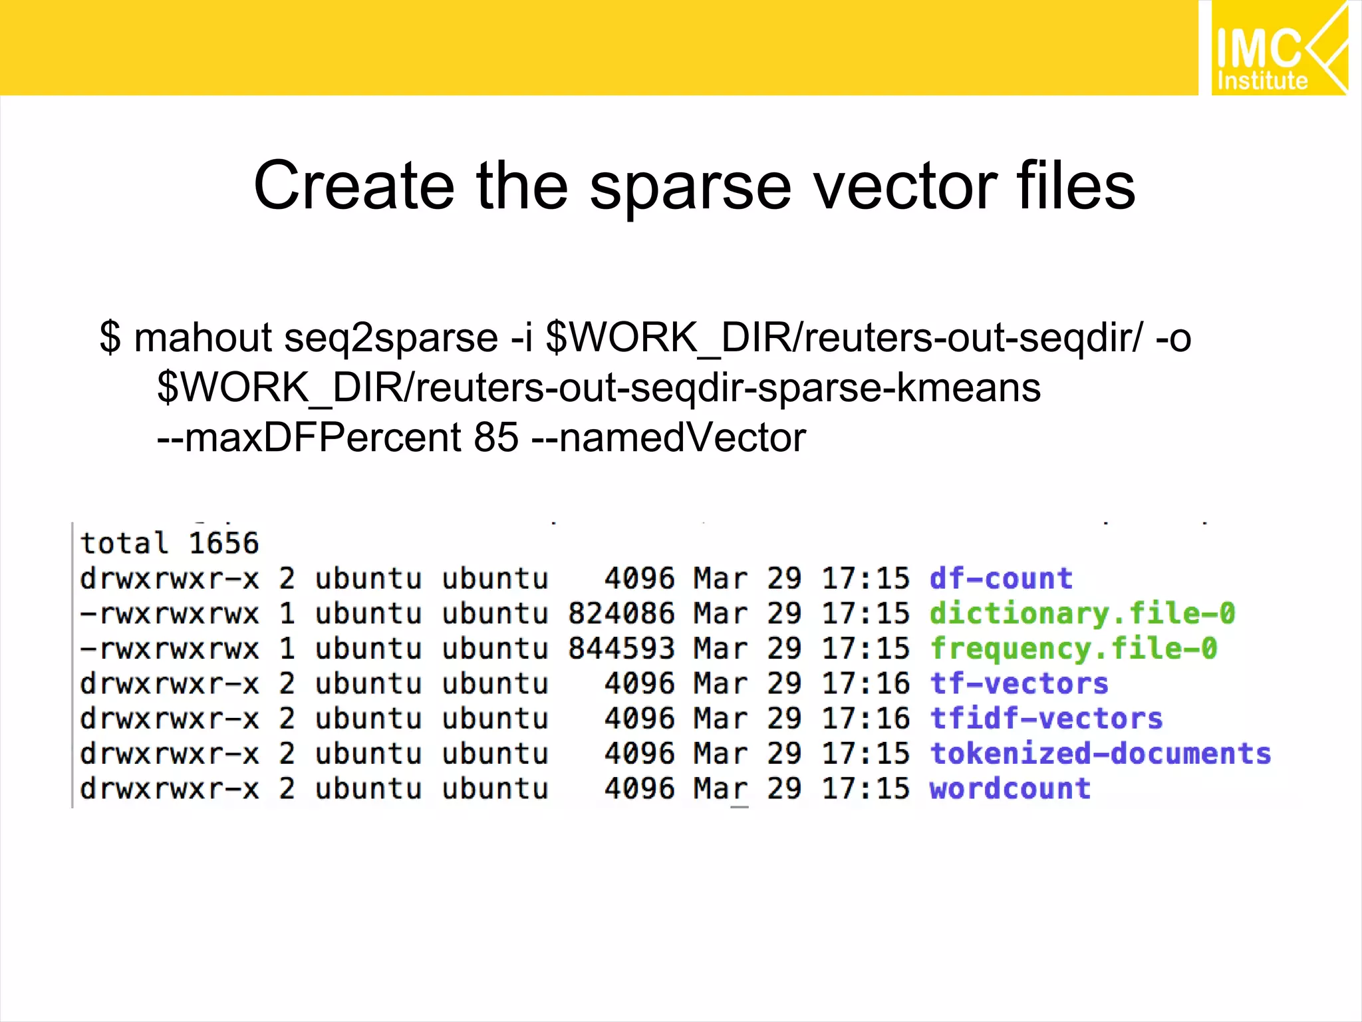
Task: Click the tf-vectors directory name
Action: pyautogui.click(x=1019, y=683)
